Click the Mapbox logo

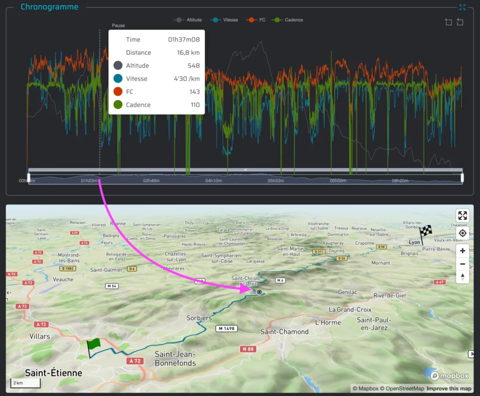pyautogui.click(x=449, y=376)
